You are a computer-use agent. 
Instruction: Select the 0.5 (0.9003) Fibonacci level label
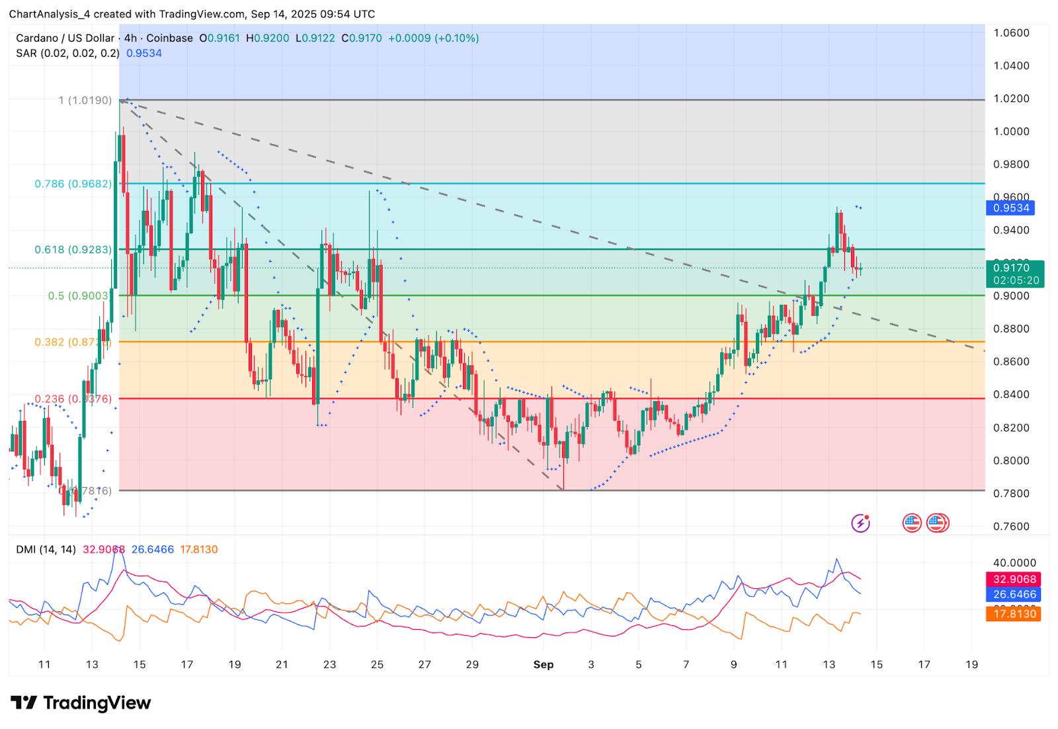coord(78,296)
